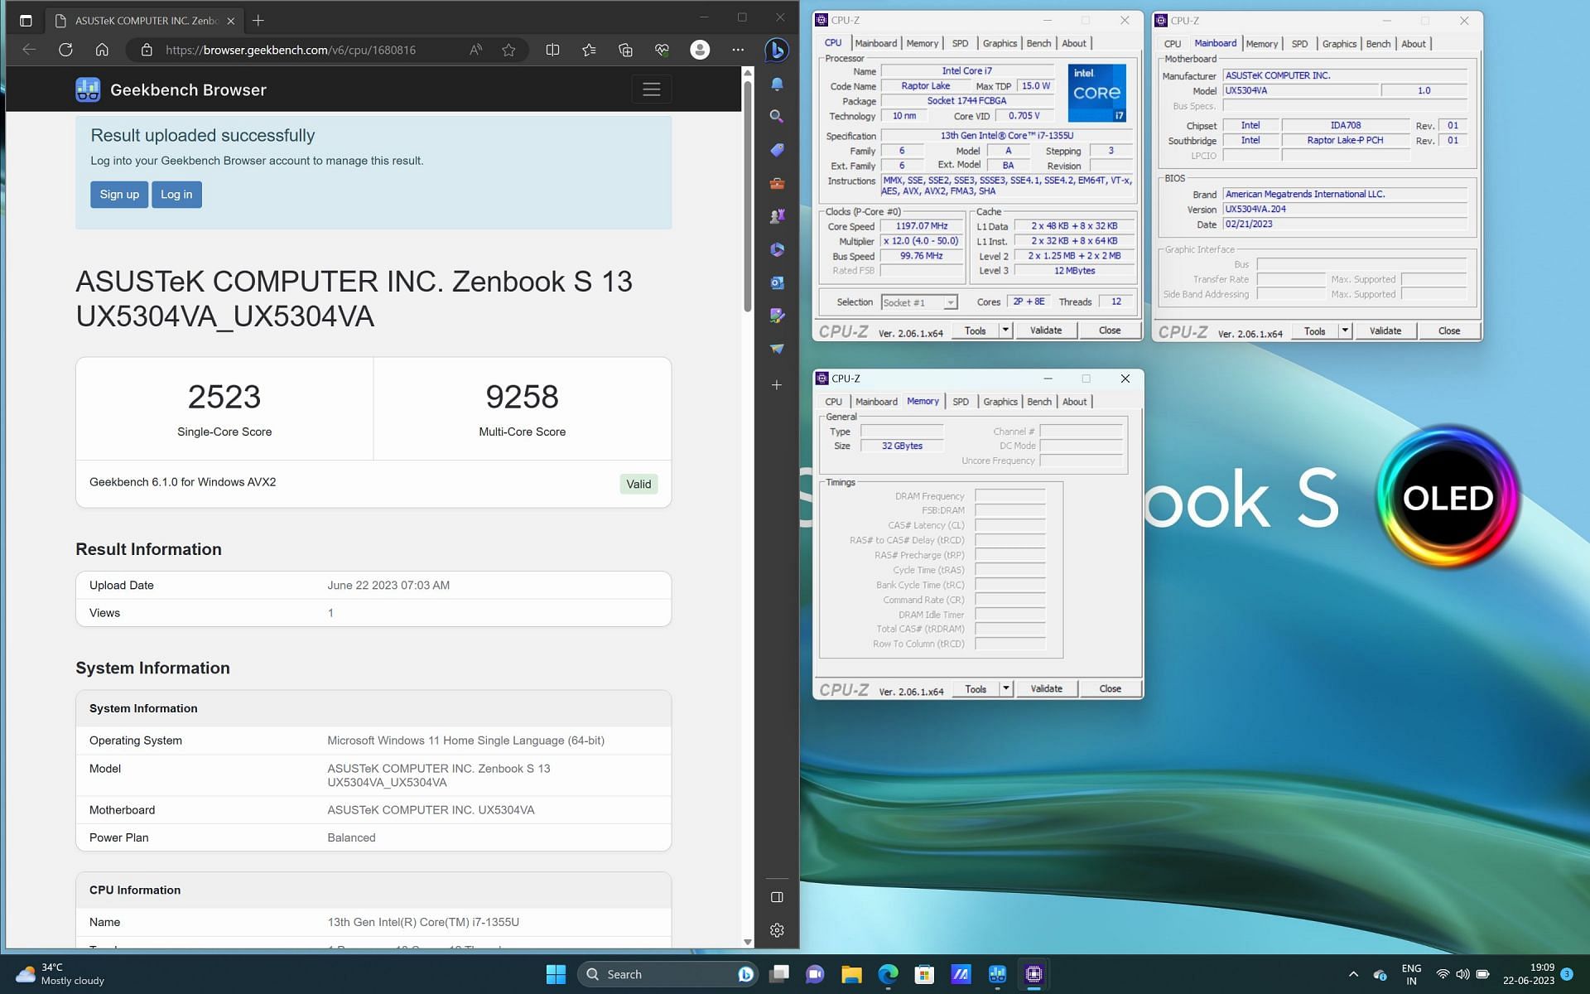
Task: Click the taskbar Search box
Action: [667, 974]
